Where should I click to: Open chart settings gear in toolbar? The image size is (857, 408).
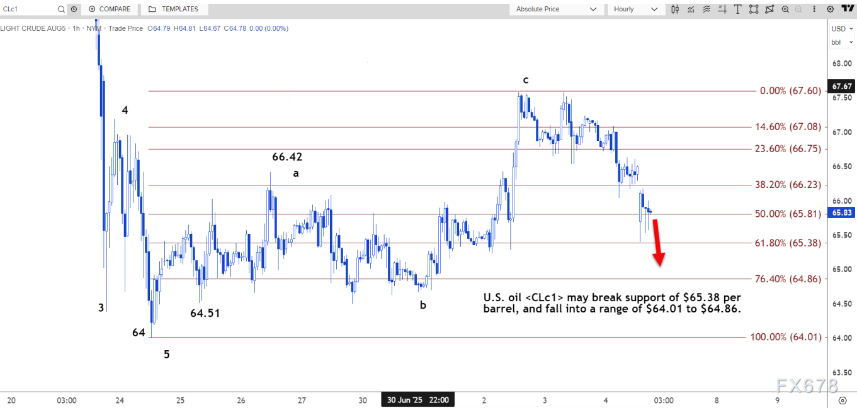click(831, 9)
